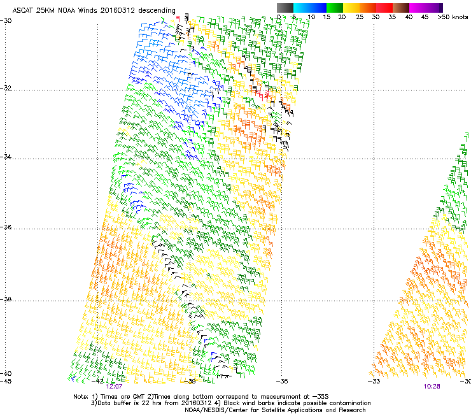Select the '35' legend scale number
Viewport: 471px width, 414px height.
[x=392, y=17]
